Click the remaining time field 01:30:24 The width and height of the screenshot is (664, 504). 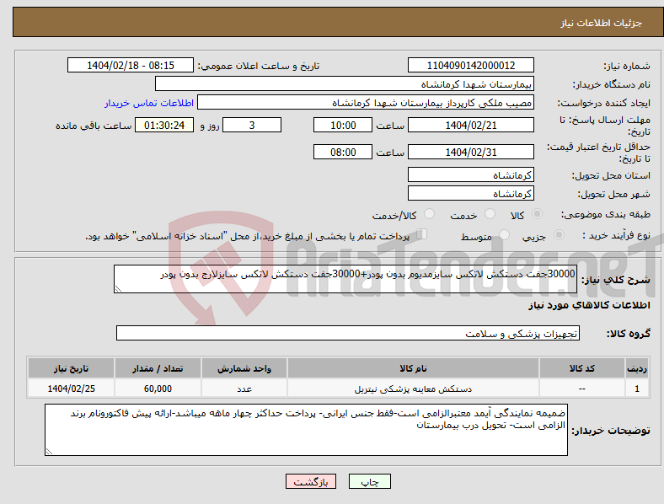[164, 125]
